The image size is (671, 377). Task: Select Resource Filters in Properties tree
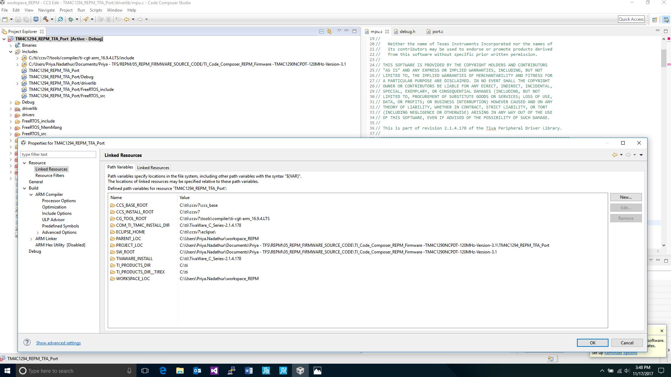pyautogui.click(x=50, y=176)
